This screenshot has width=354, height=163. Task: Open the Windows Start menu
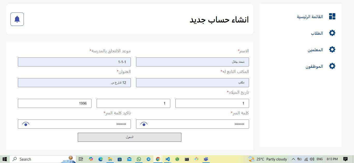(x=5, y=159)
